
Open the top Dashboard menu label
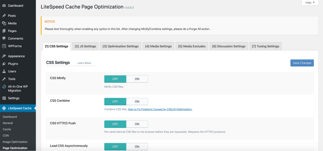(15, 6)
